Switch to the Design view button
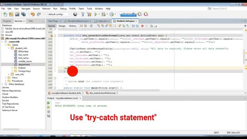 (62, 26)
